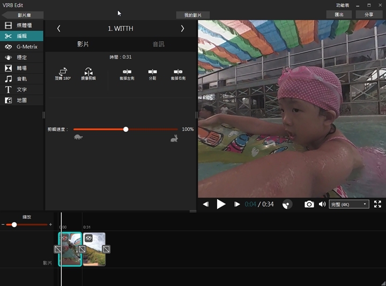Open the 地圖 map panel
This screenshot has width=386, height=286.
point(21,100)
